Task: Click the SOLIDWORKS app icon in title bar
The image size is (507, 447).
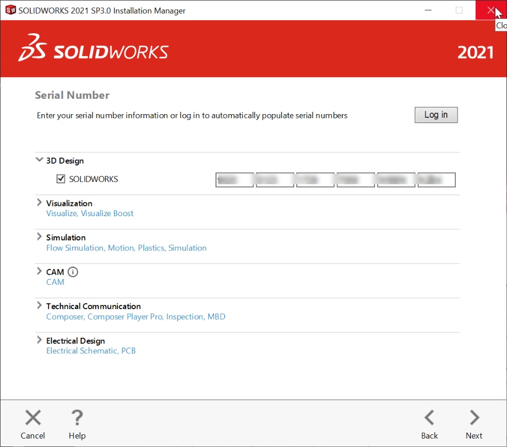Action: [11, 10]
